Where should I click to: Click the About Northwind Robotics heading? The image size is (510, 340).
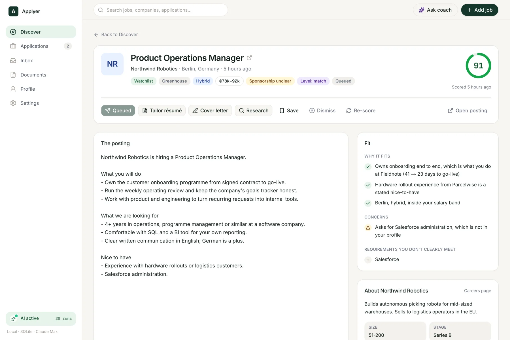pos(396,291)
